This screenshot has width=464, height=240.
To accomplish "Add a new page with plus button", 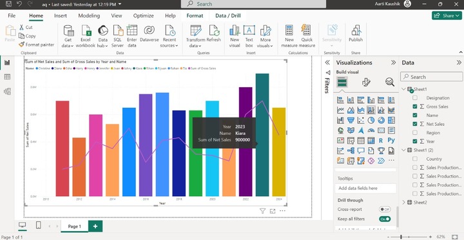I will 95,226.
